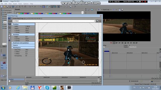This screenshot has height=90, width=161.
Task: Collapse the Rotation section
Action: point(12,34)
